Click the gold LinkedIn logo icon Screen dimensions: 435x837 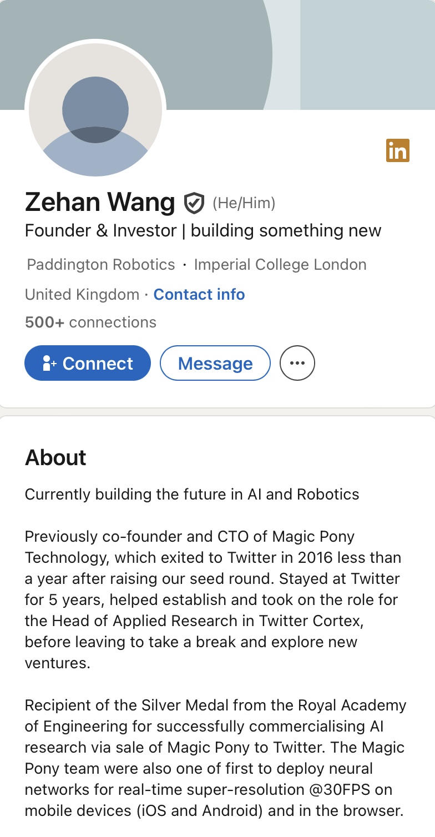(x=397, y=150)
